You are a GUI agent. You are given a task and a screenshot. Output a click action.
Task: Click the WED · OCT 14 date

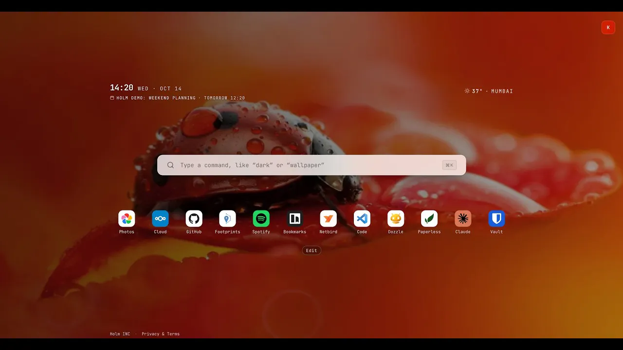click(x=160, y=88)
